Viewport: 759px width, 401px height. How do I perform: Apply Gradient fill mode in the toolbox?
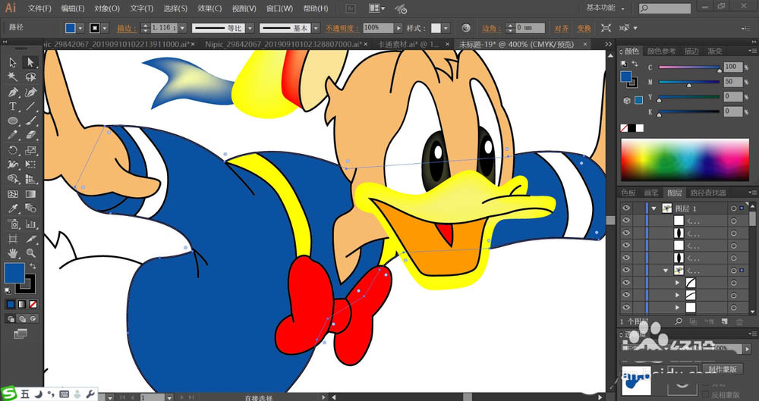tap(22, 304)
